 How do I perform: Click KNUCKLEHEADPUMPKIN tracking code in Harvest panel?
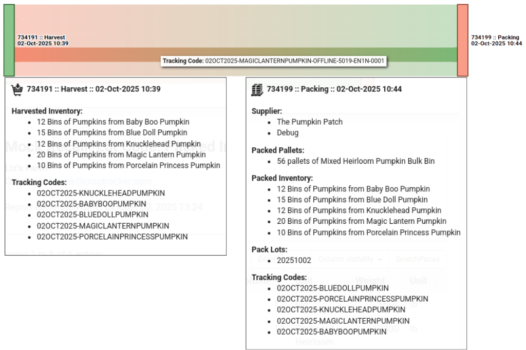tap(101, 193)
